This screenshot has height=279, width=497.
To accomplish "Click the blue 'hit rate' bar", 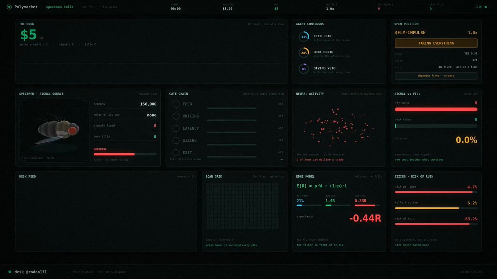I will click(309, 205).
